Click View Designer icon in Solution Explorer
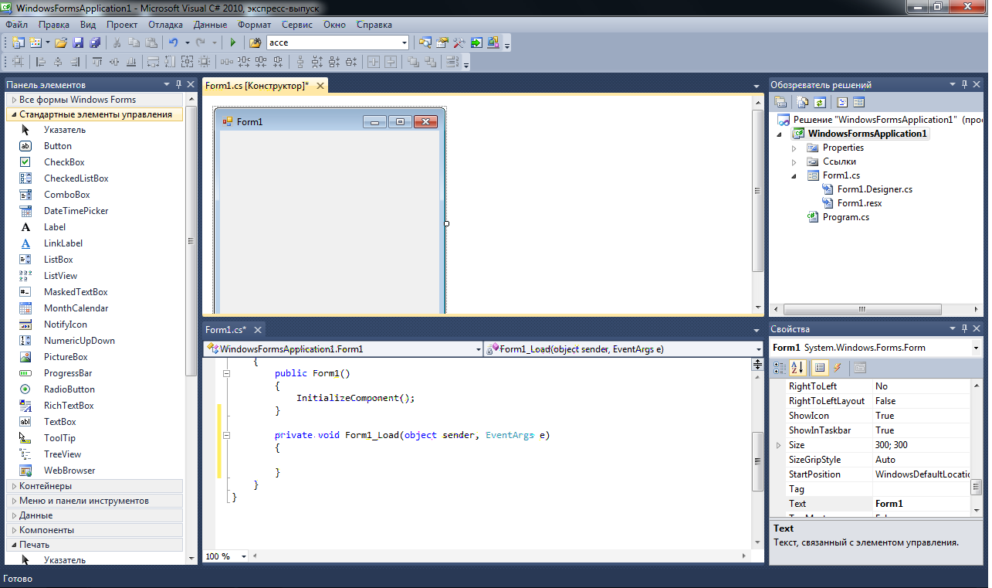This screenshot has height=588, width=992. pyautogui.click(x=858, y=102)
